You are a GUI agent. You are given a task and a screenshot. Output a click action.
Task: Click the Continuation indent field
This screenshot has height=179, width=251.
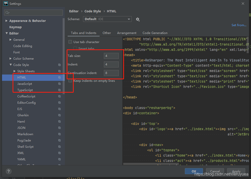pos(111,73)
